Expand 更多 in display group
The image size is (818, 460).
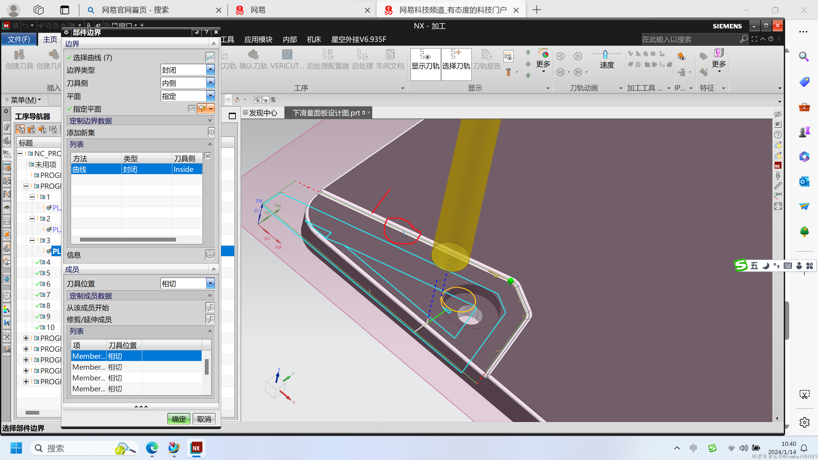(x=543, y=61)
